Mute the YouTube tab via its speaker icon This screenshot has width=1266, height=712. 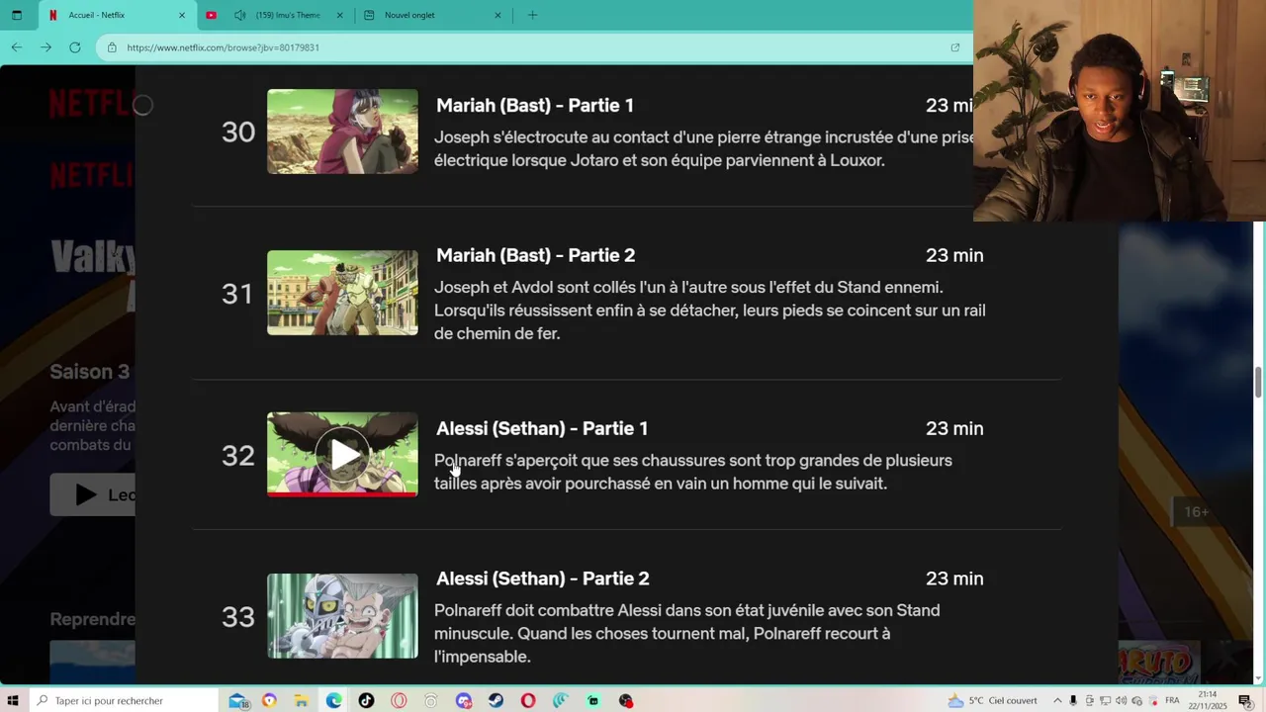pos(239,15)
